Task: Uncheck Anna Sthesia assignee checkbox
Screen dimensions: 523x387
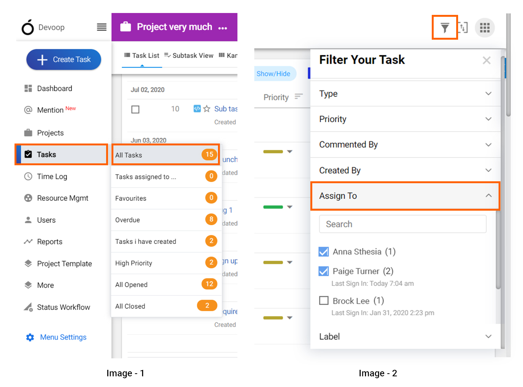Action: click(x=324, y=252)
